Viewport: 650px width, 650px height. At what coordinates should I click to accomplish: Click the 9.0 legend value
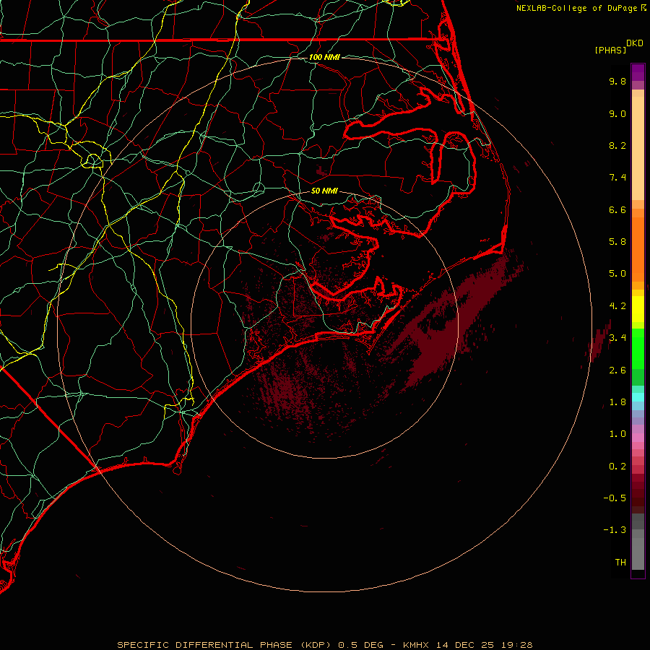click(617, 113)
